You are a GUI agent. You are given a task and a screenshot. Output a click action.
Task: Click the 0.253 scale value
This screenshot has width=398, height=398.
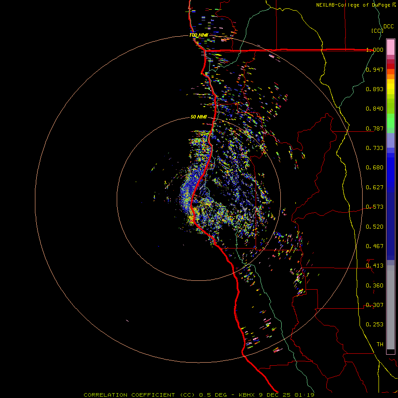(x=375, y=325)
